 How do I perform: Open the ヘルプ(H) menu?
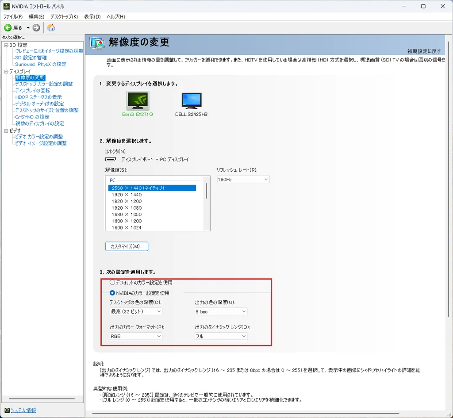(x=116, y=16)
